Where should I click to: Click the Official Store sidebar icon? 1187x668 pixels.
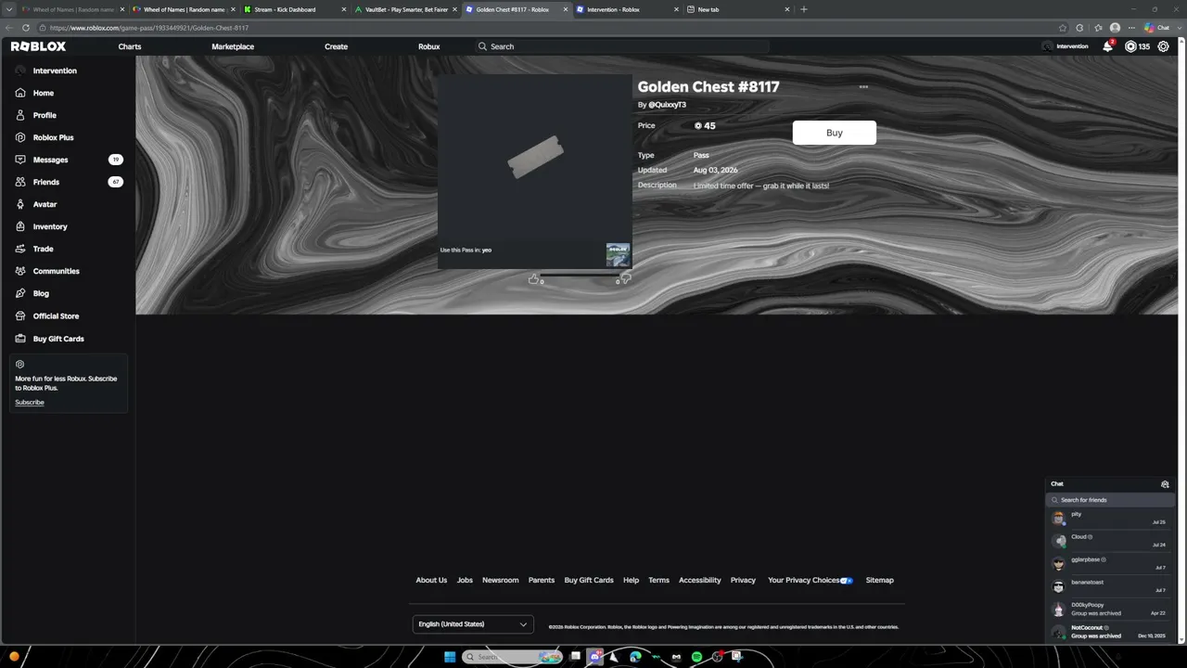point(20,316)
